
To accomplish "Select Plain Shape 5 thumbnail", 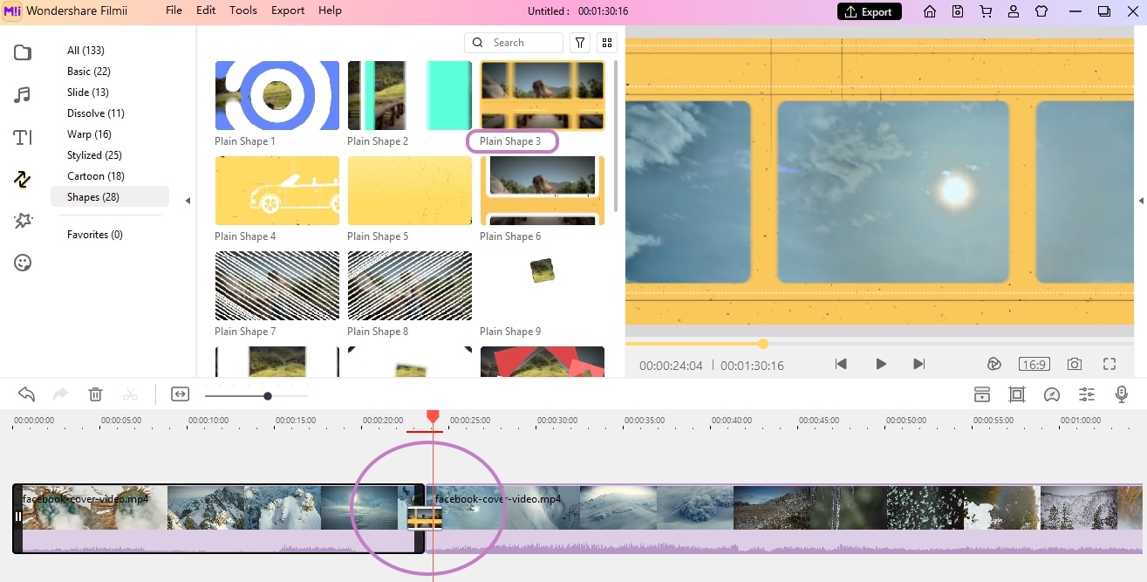I will [x=410, y=190].
